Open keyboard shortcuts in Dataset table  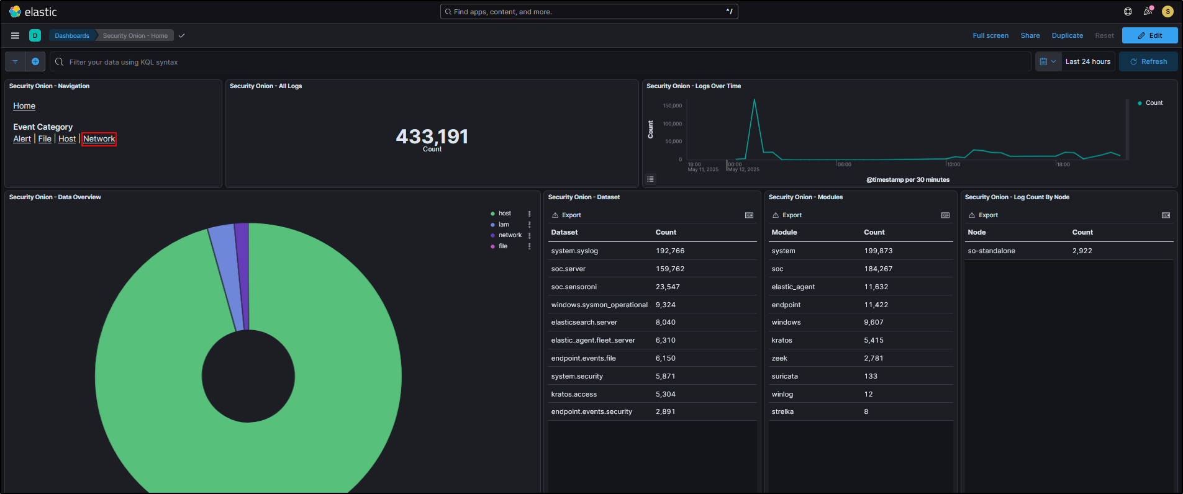749,215
